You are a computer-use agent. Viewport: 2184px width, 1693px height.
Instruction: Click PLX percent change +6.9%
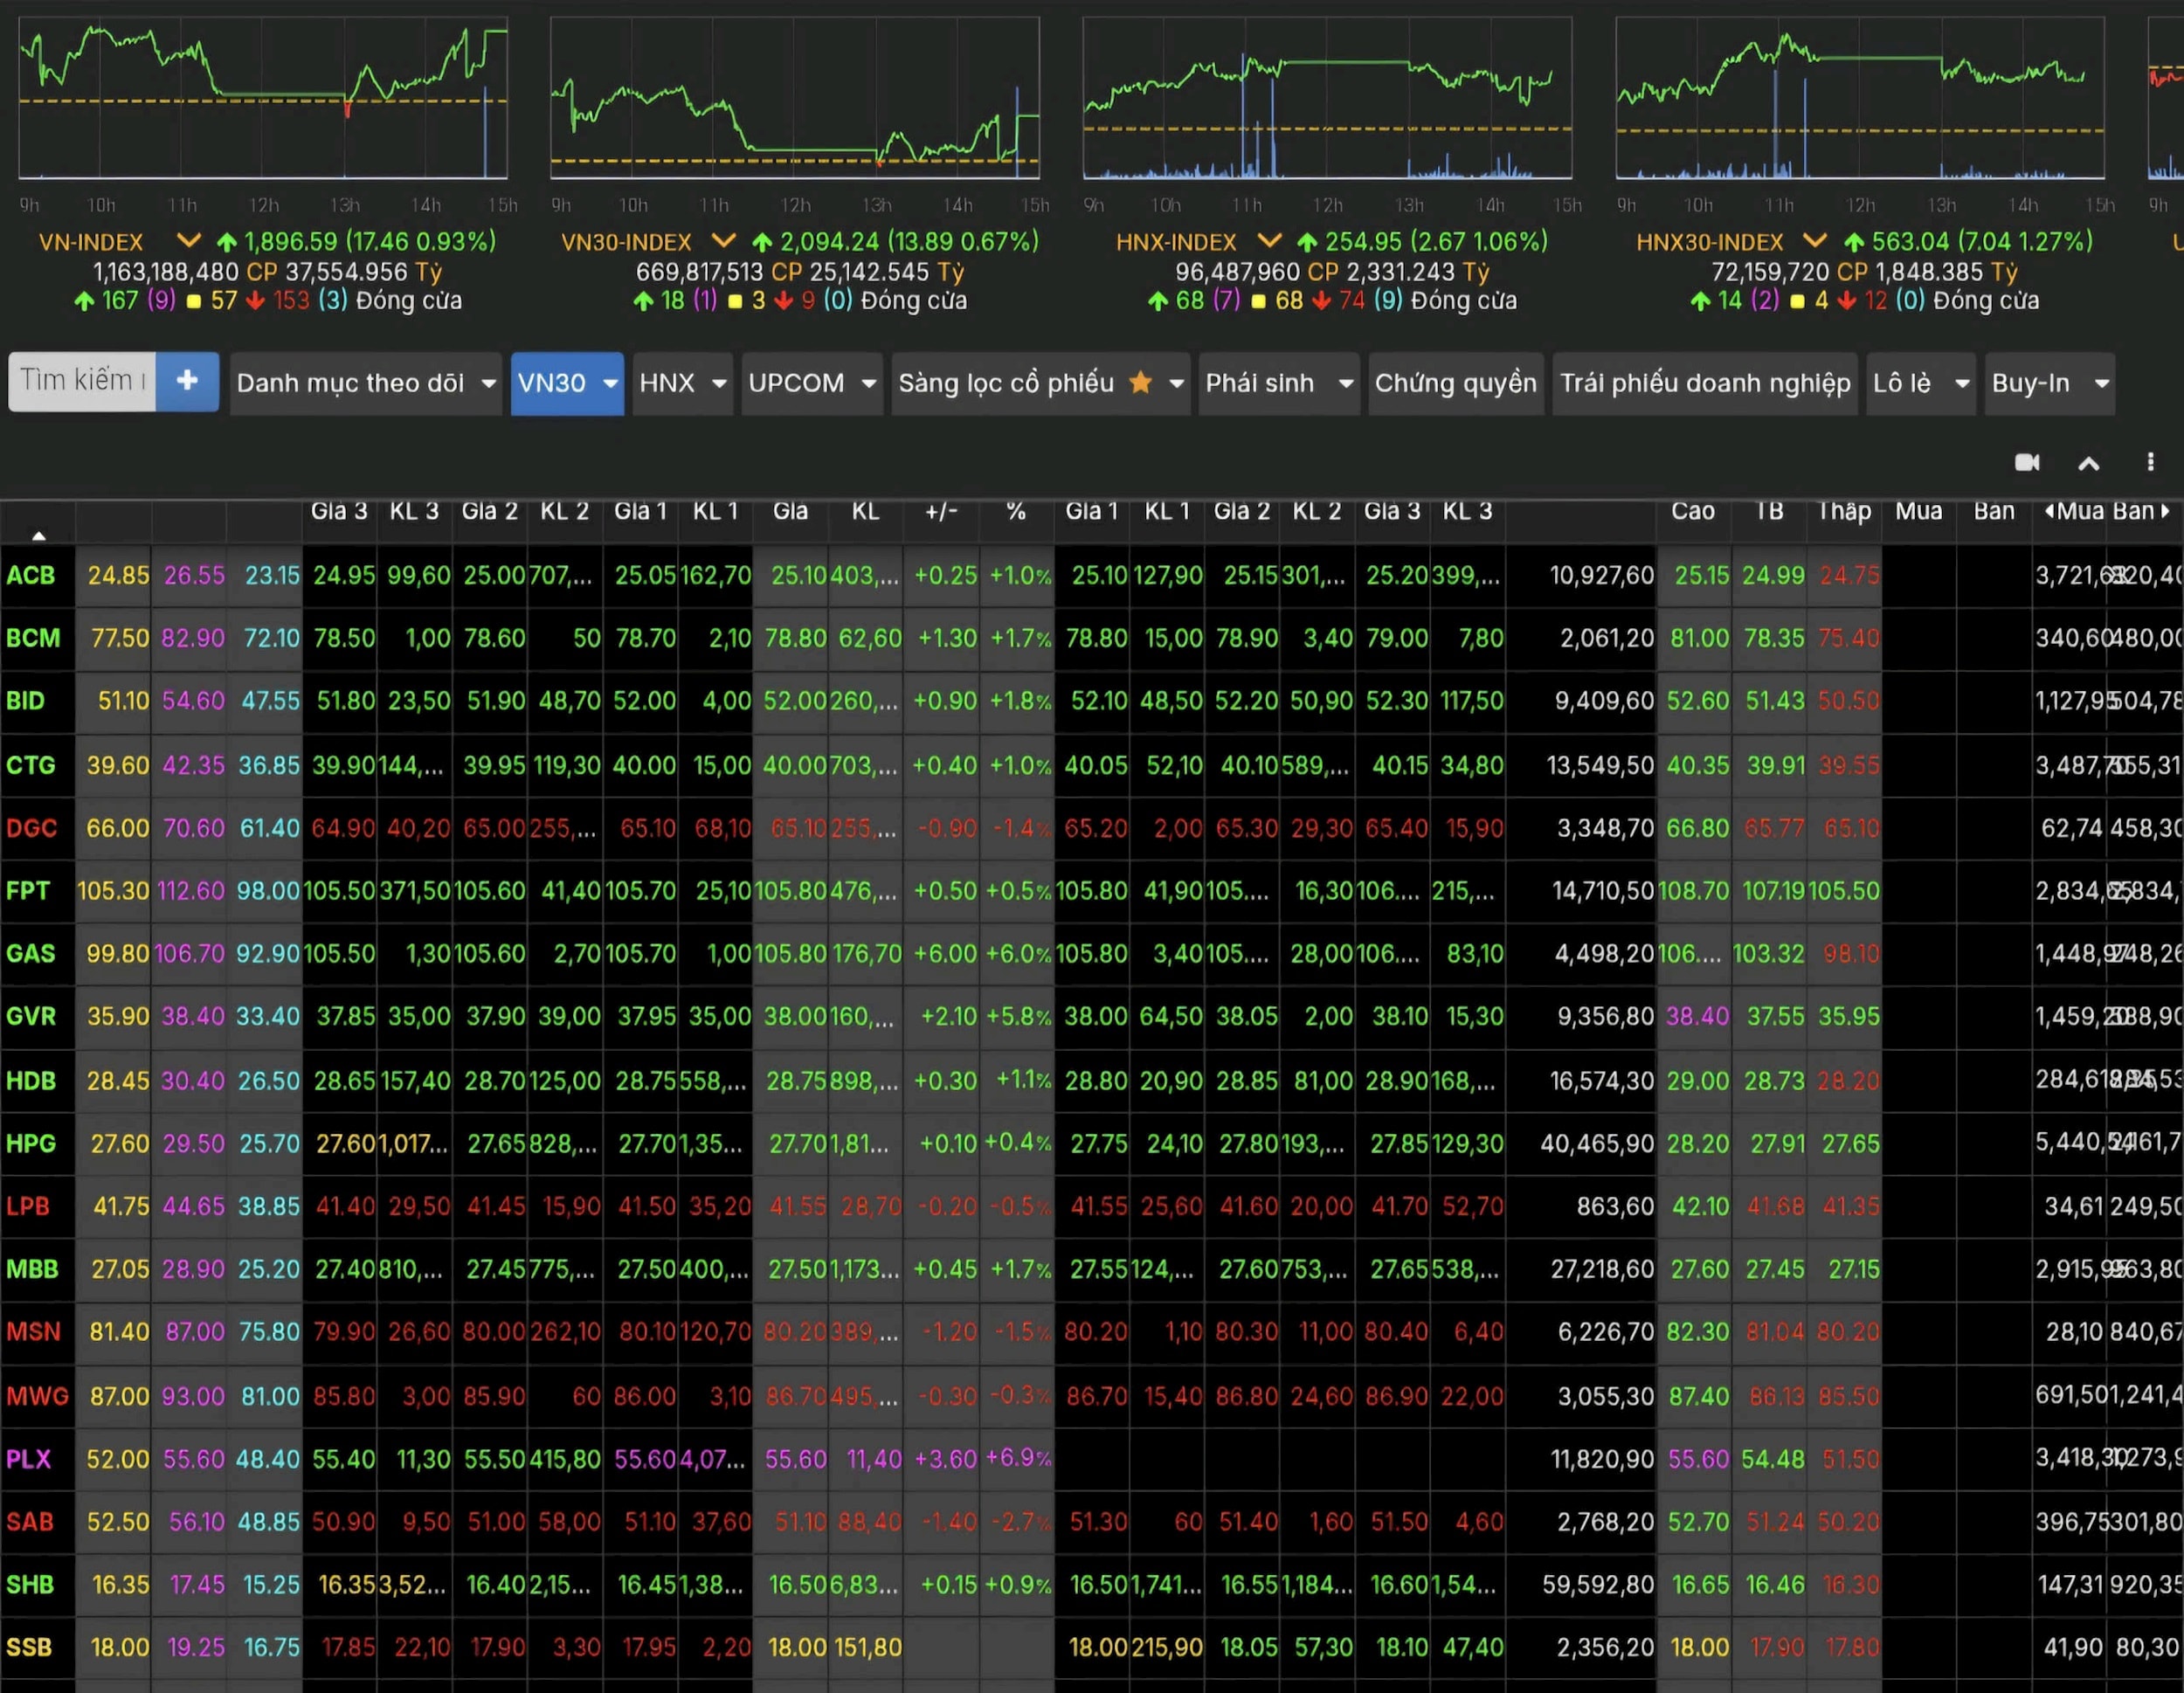click(x=1018, y=1458)
